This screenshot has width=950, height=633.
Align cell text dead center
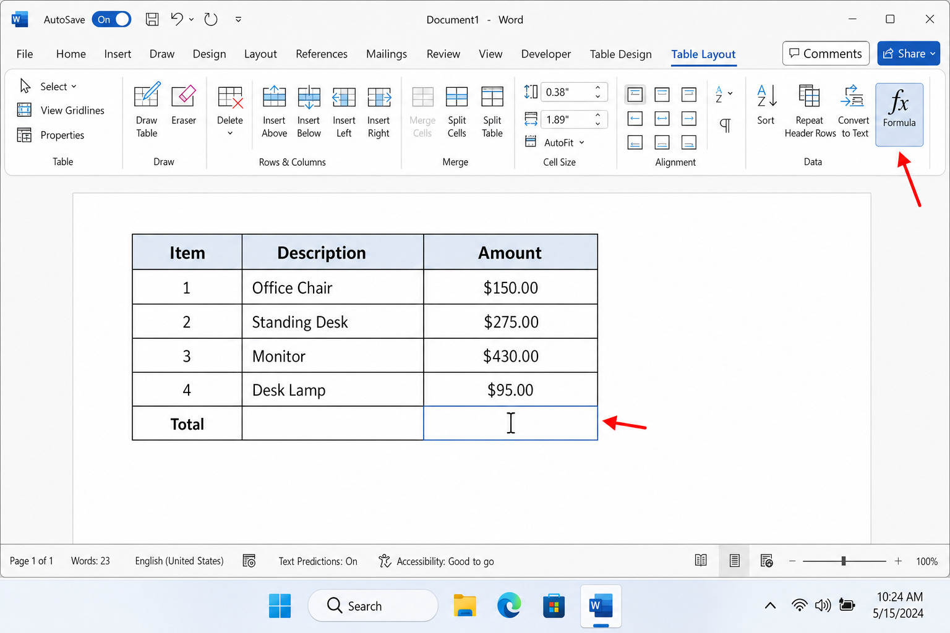(662, 118)
